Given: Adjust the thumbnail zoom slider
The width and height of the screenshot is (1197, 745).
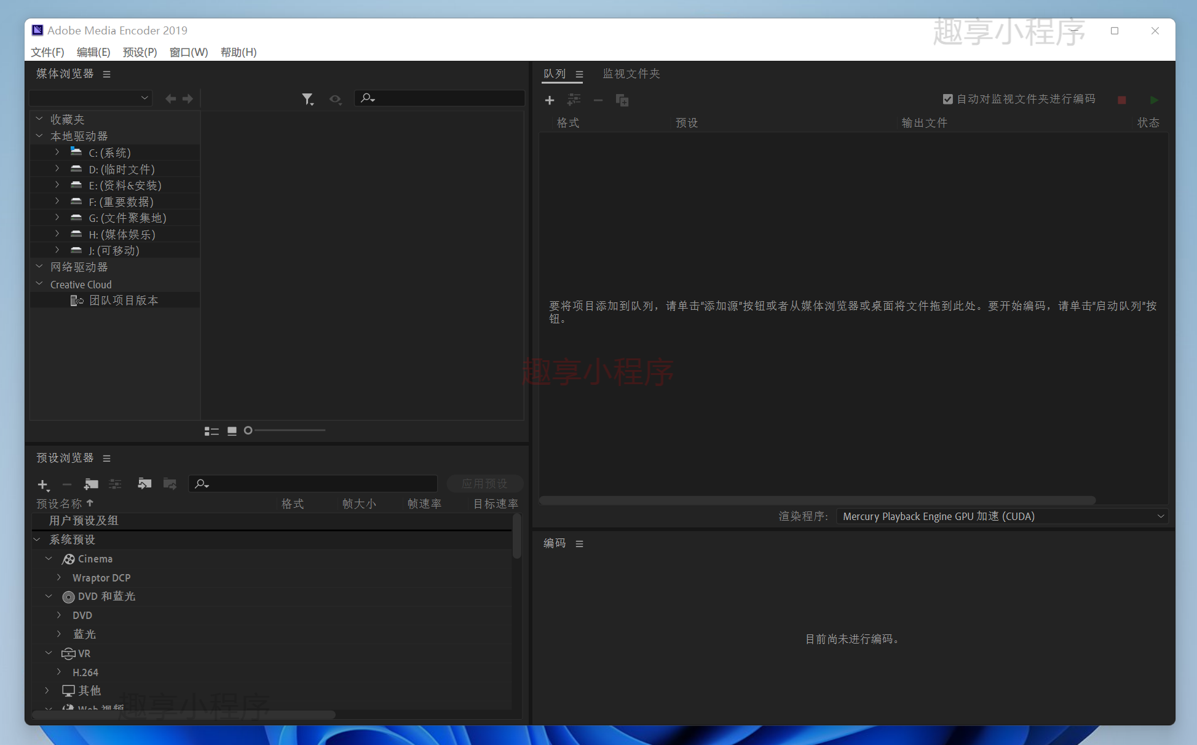Looking at the screenshot, I should point(248,430).
